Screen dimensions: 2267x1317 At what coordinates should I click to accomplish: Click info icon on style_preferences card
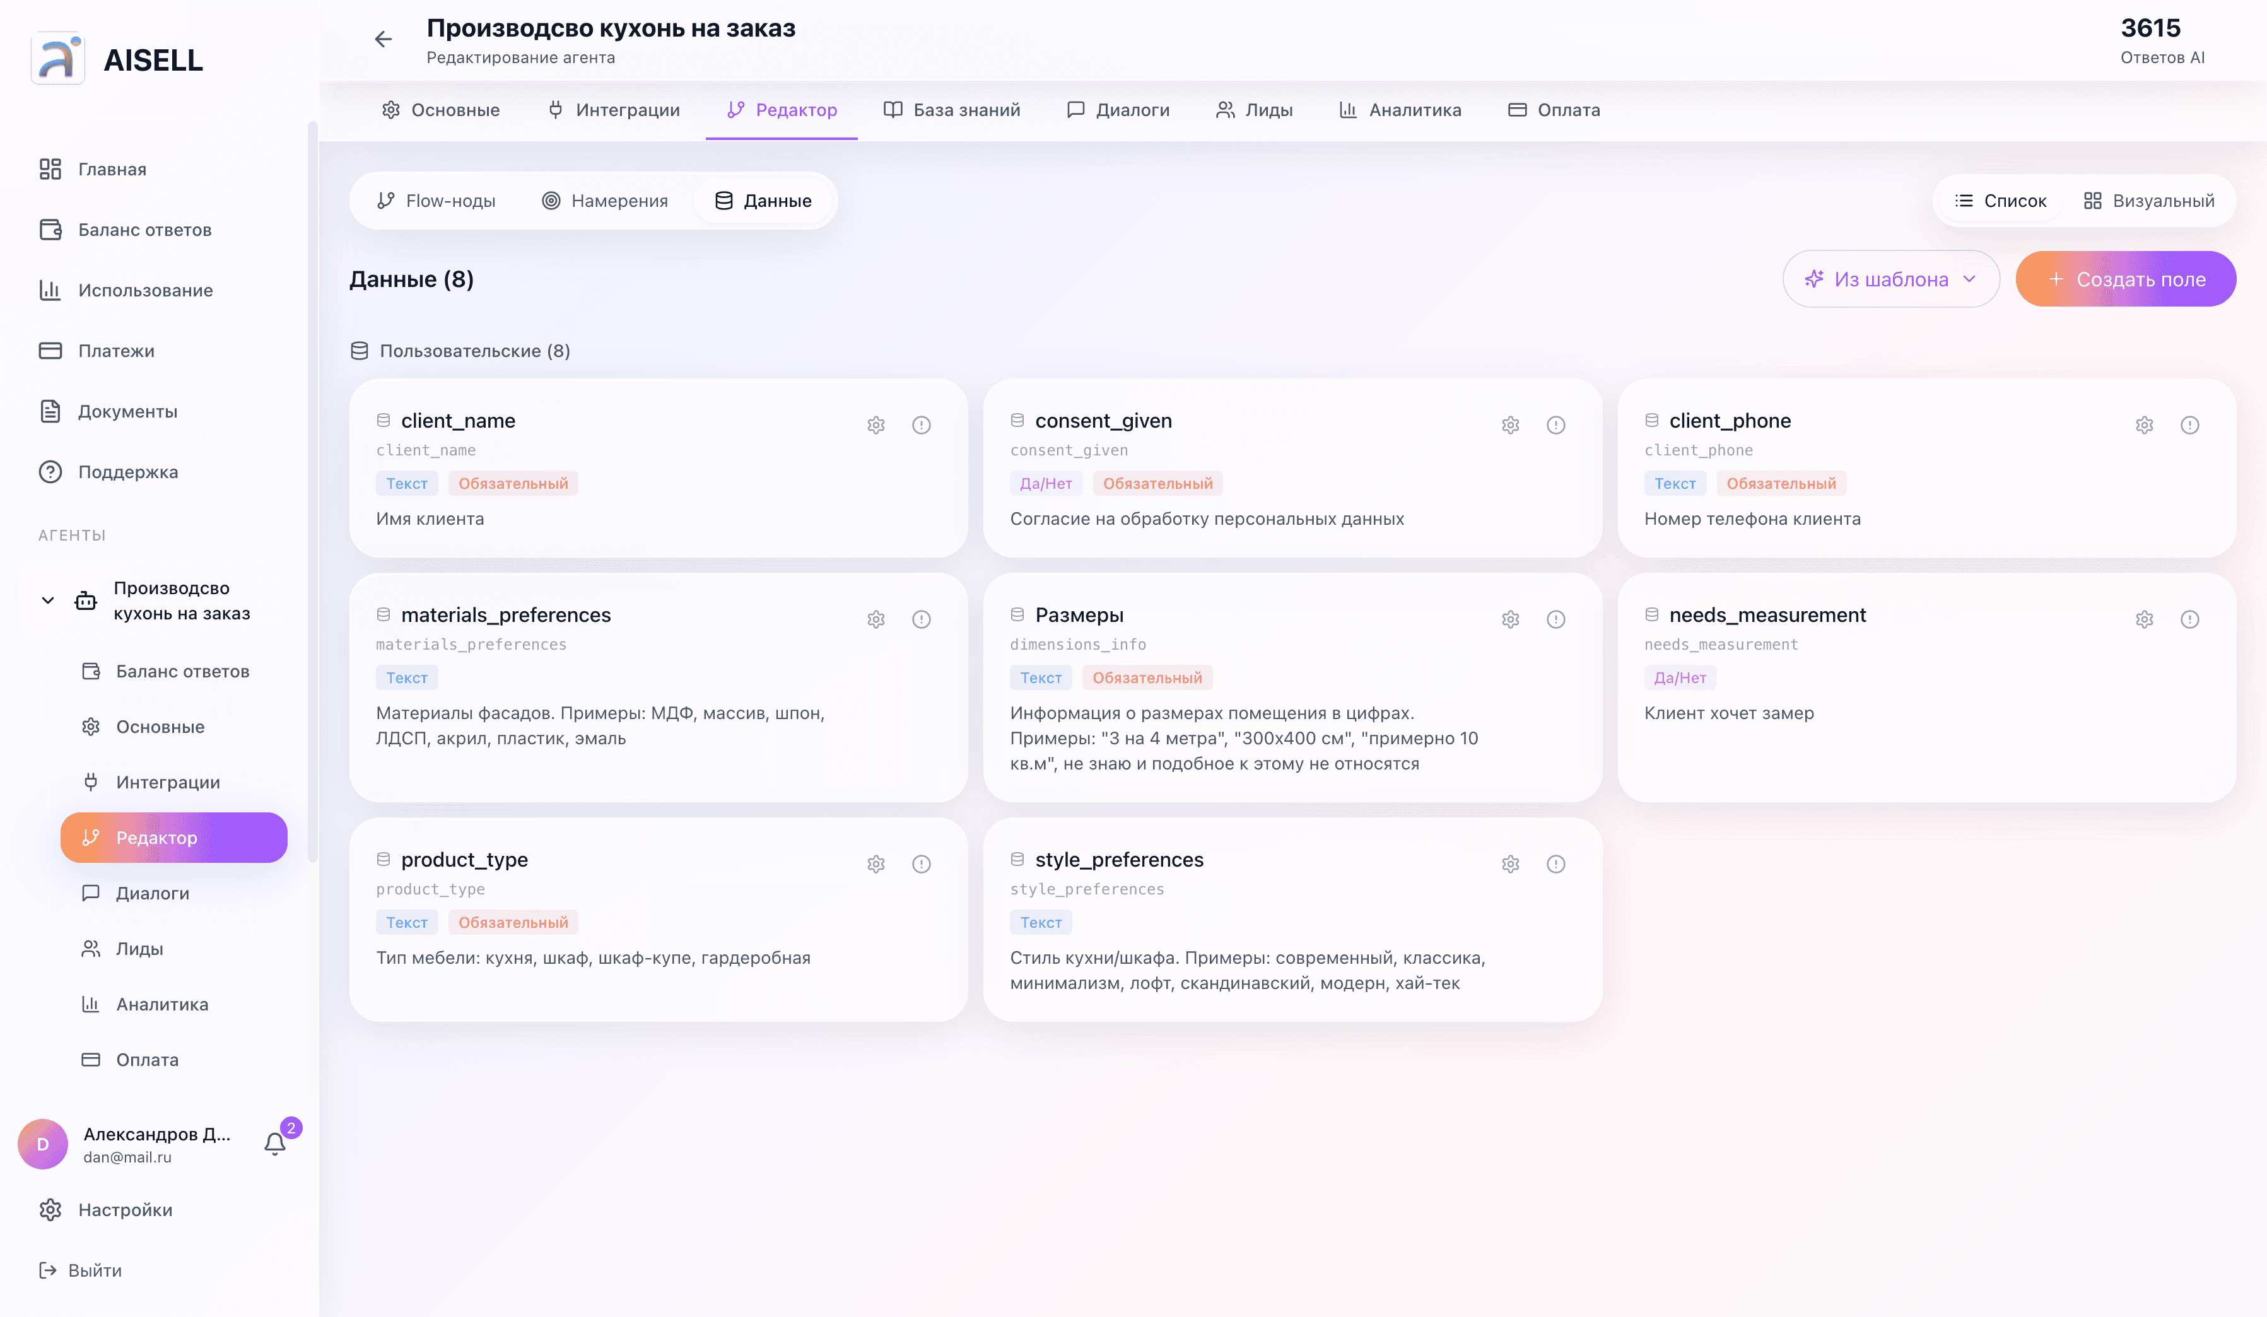[1555, 863]
